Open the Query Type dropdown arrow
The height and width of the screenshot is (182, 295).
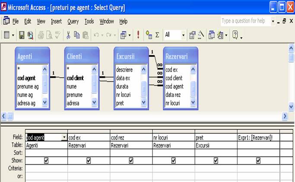tap(130, 35)
